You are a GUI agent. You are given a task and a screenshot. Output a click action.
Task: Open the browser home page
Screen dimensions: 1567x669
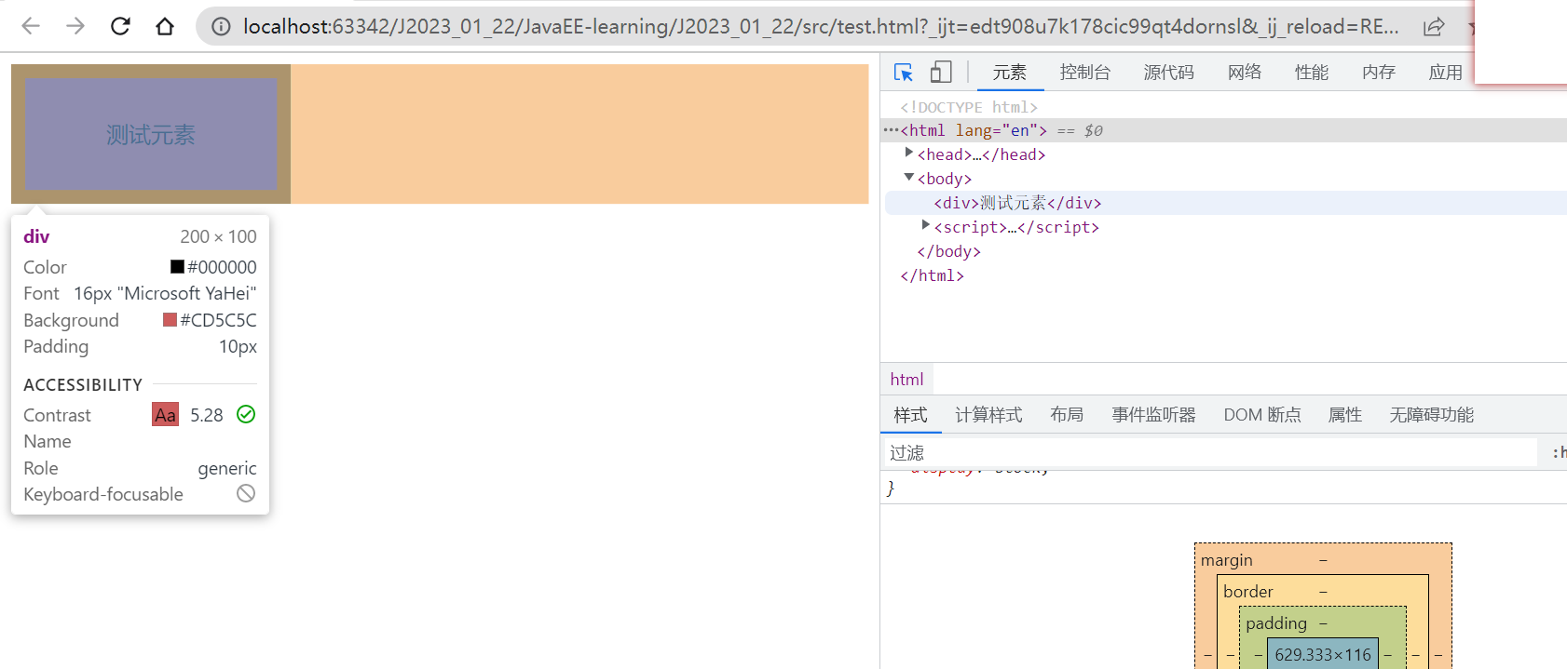point(165,26)
